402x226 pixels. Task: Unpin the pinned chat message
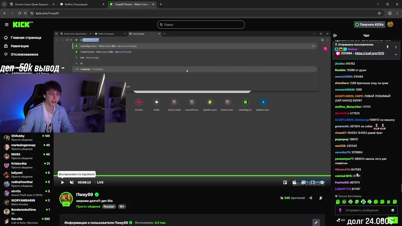click(388, 47)
